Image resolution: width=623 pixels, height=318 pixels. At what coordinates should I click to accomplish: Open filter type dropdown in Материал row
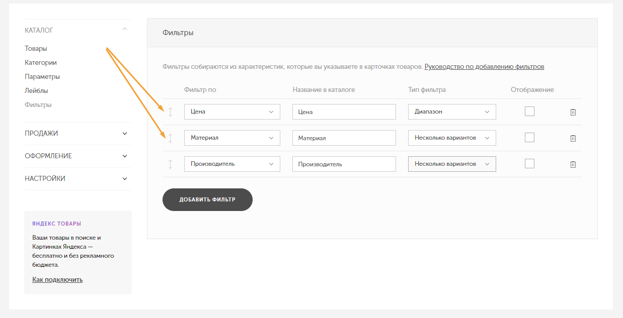click(452, 138)
